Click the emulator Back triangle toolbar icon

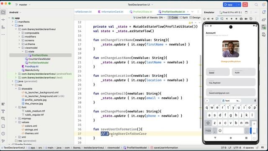coord(227,18)
